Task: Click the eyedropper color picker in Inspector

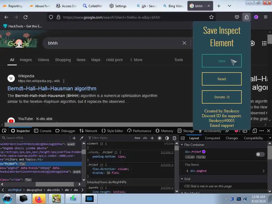Action: [81, 138]
